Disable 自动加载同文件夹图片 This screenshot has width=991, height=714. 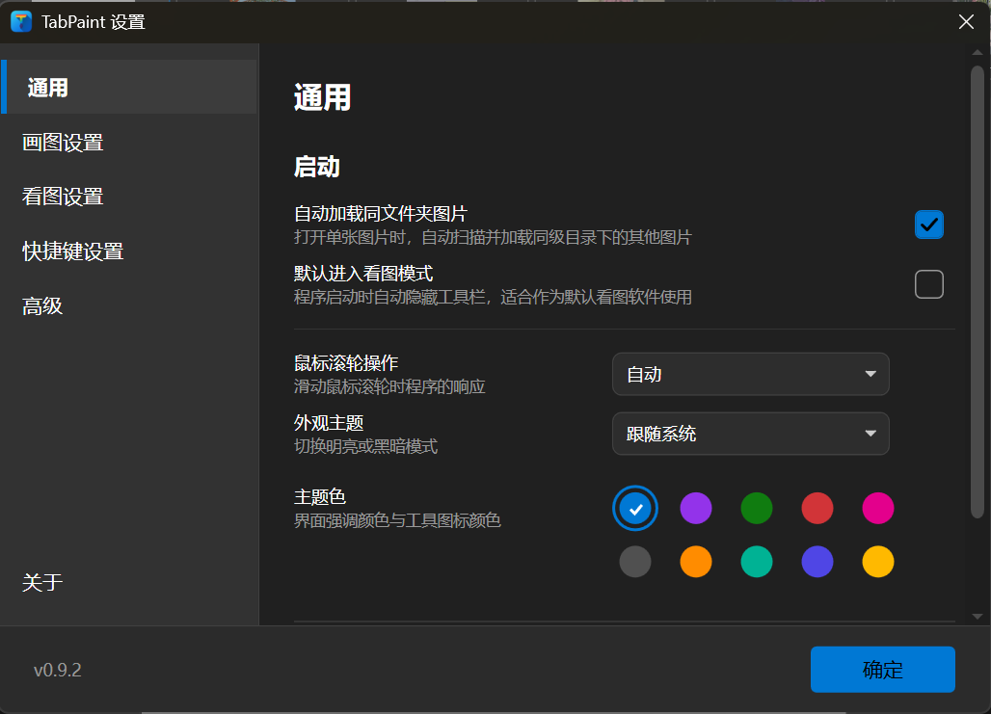(928, 224)
